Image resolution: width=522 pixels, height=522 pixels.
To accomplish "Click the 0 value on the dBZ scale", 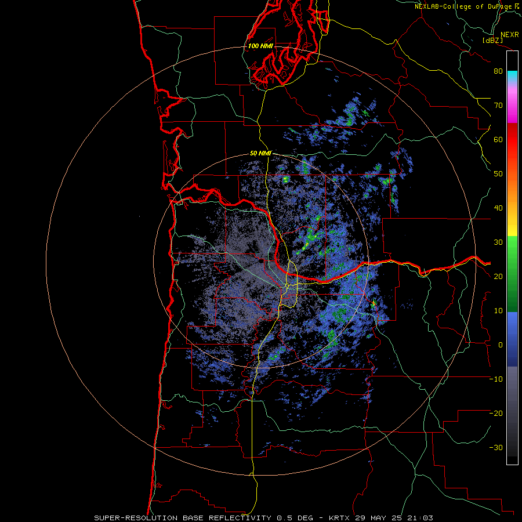I will 501,345.
